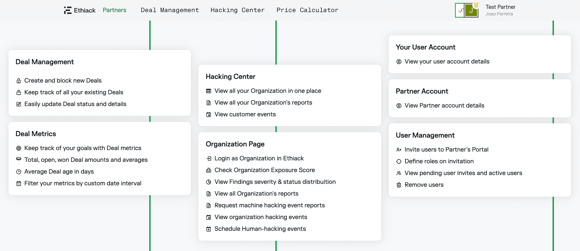Click 'View Findings severity & status distribuition' text
The image size is (580, 251).
click(275, 182)
